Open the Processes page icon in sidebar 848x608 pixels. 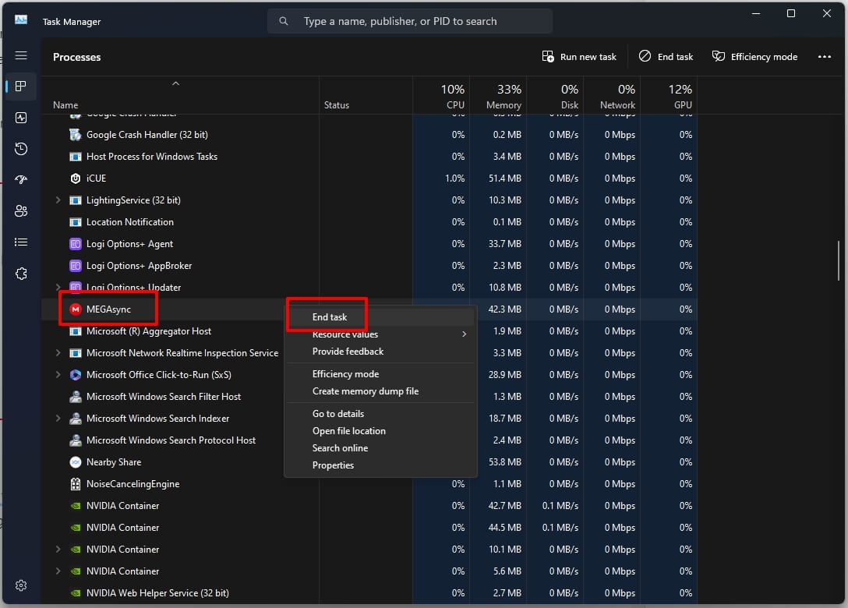(21, 87)
